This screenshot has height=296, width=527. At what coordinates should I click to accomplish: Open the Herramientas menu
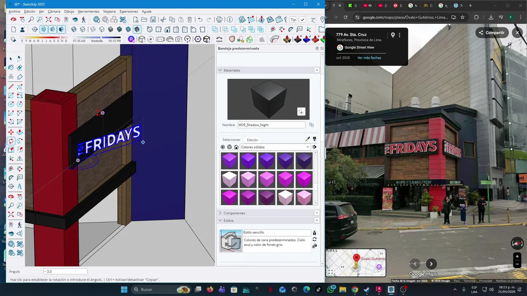tap(89, 12)
